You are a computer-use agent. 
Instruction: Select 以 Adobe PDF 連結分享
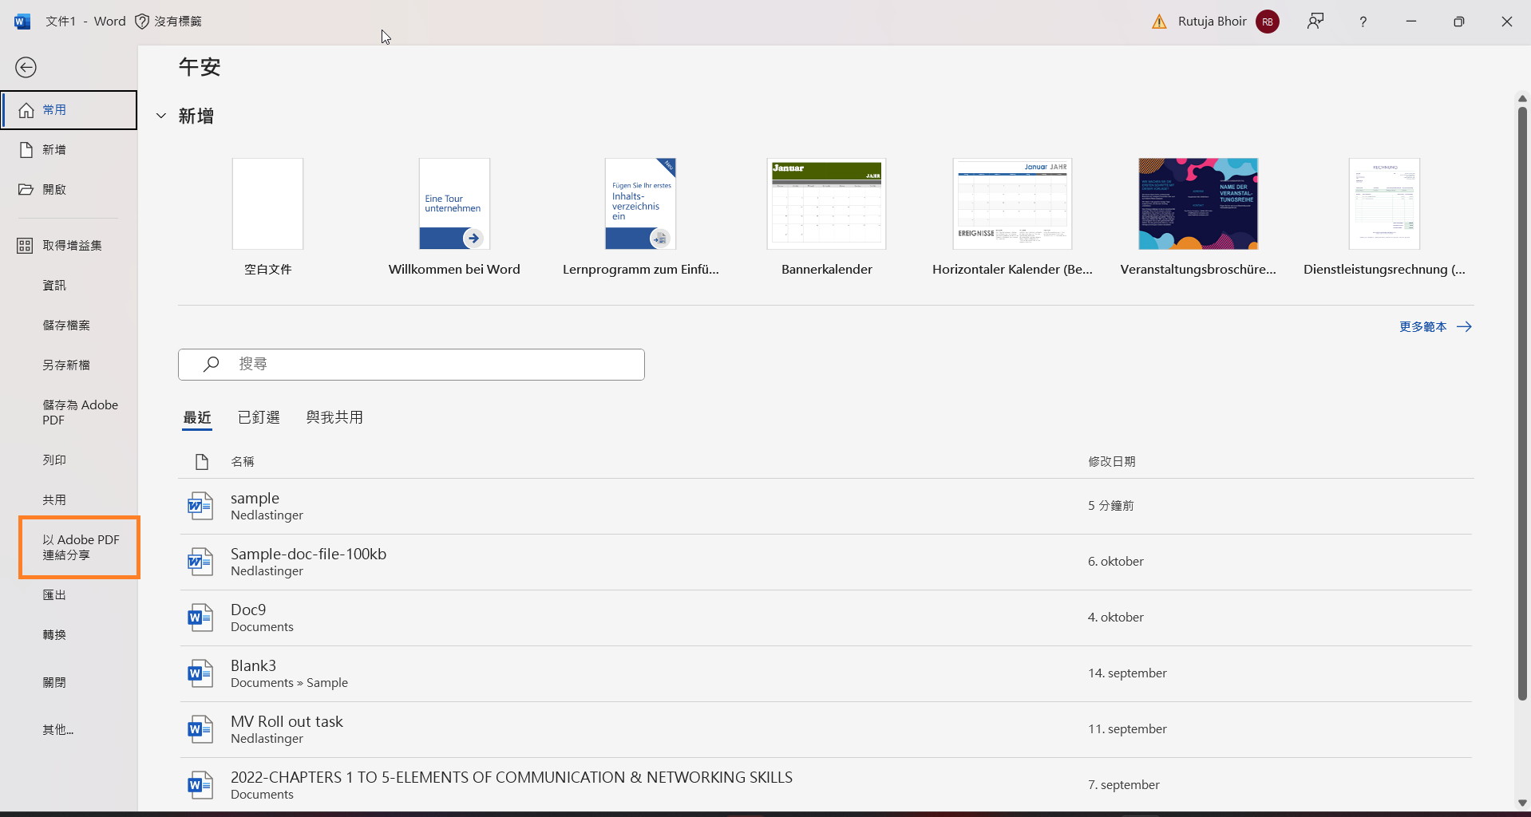click(80, 547)
